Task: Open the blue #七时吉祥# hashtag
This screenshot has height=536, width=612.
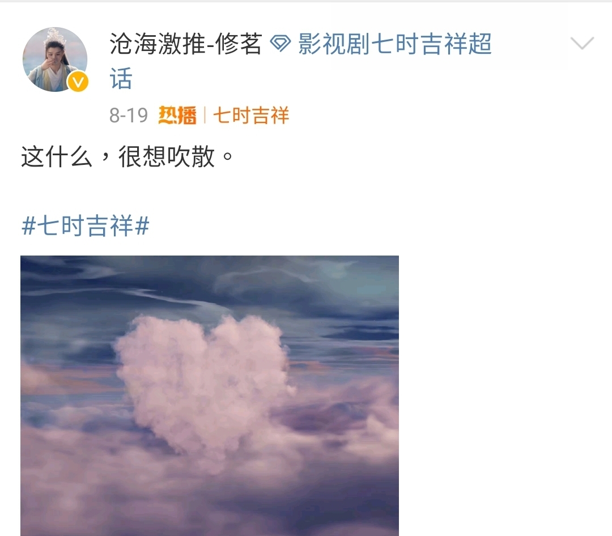Action: click(85, 226)
